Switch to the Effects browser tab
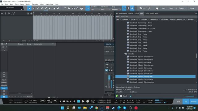Screen dimensions: 198x111 tap(131, 14)
